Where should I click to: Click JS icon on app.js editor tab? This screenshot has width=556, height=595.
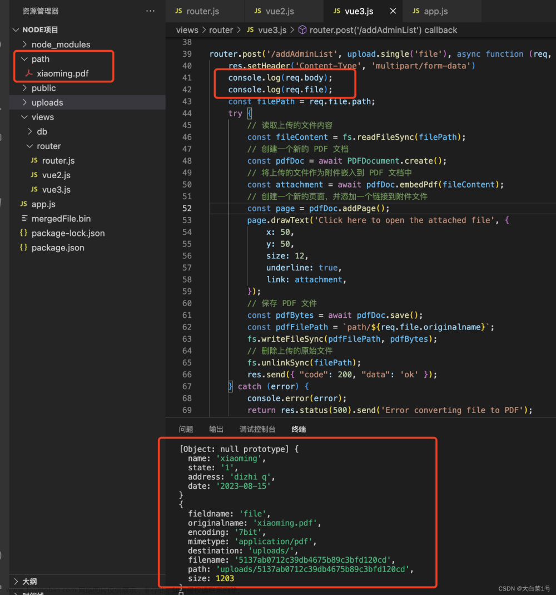coord(416,11)
